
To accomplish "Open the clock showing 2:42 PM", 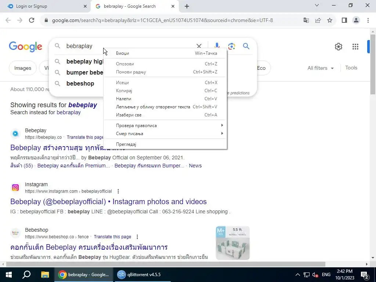I will pos(344,275).
